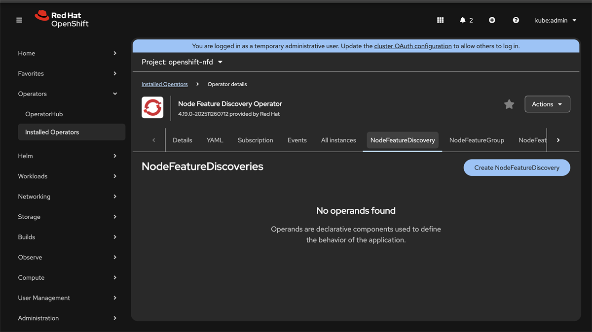The height and width of the screenshot is (332, 592).
Task: Collapse the Operators navigation section
Action: [x=67, y=94]
